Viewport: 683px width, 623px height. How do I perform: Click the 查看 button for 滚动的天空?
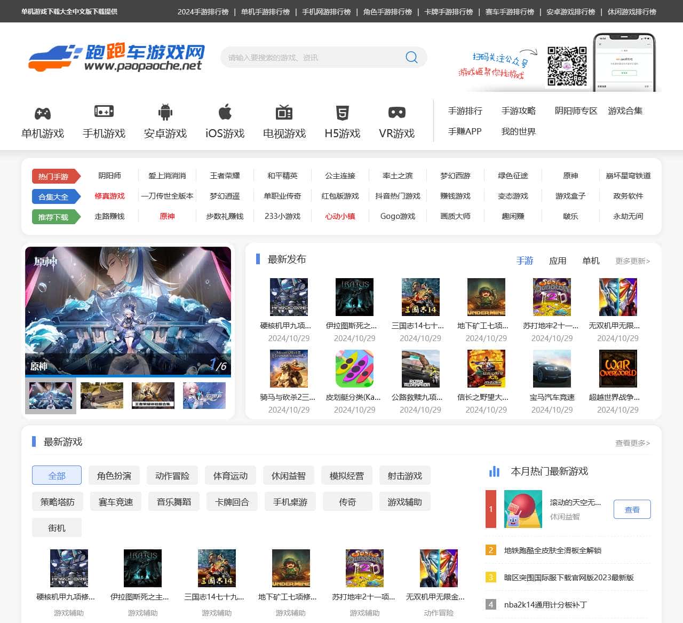coord(632,509)
